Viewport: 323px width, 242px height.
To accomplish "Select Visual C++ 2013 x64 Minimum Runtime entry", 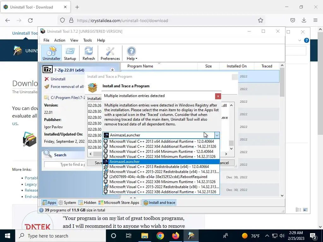I will click(x=161, y=152).
